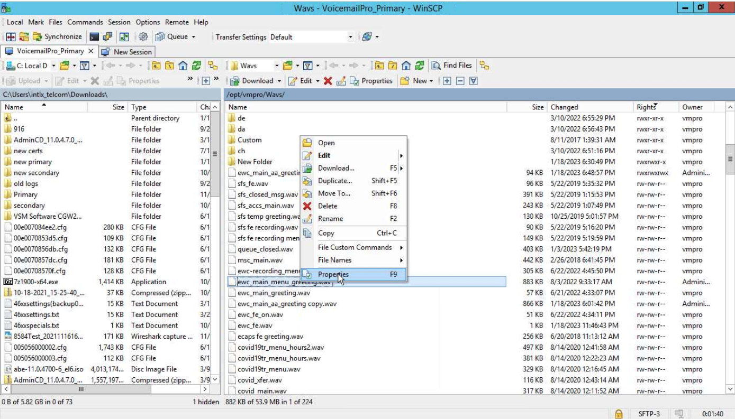Close the VoicemailPro_Primary session tab

(91, 51)
